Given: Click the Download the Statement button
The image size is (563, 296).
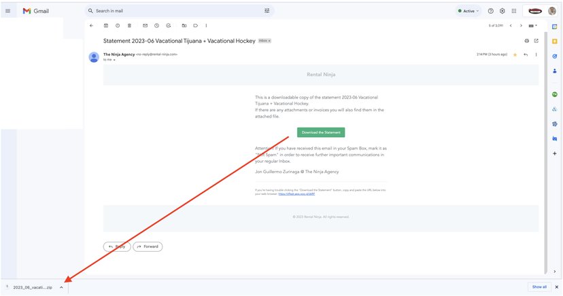Looking at the screenshot, I should click(320, 132).
